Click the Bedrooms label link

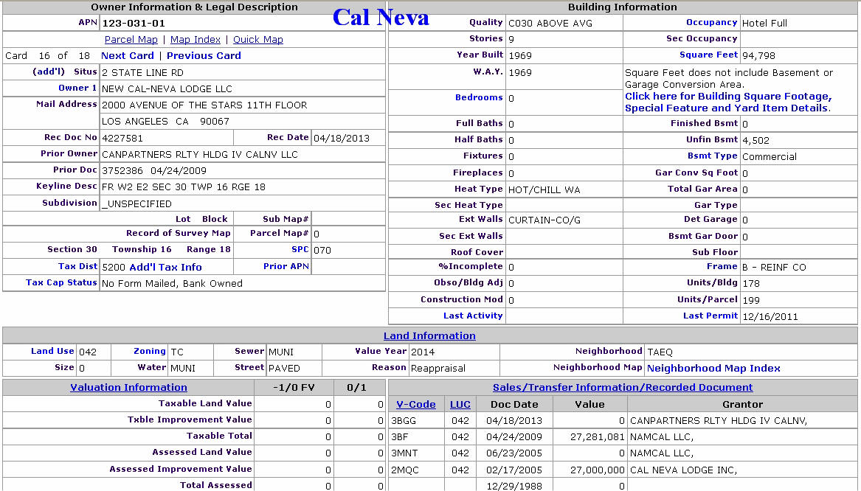478,97
